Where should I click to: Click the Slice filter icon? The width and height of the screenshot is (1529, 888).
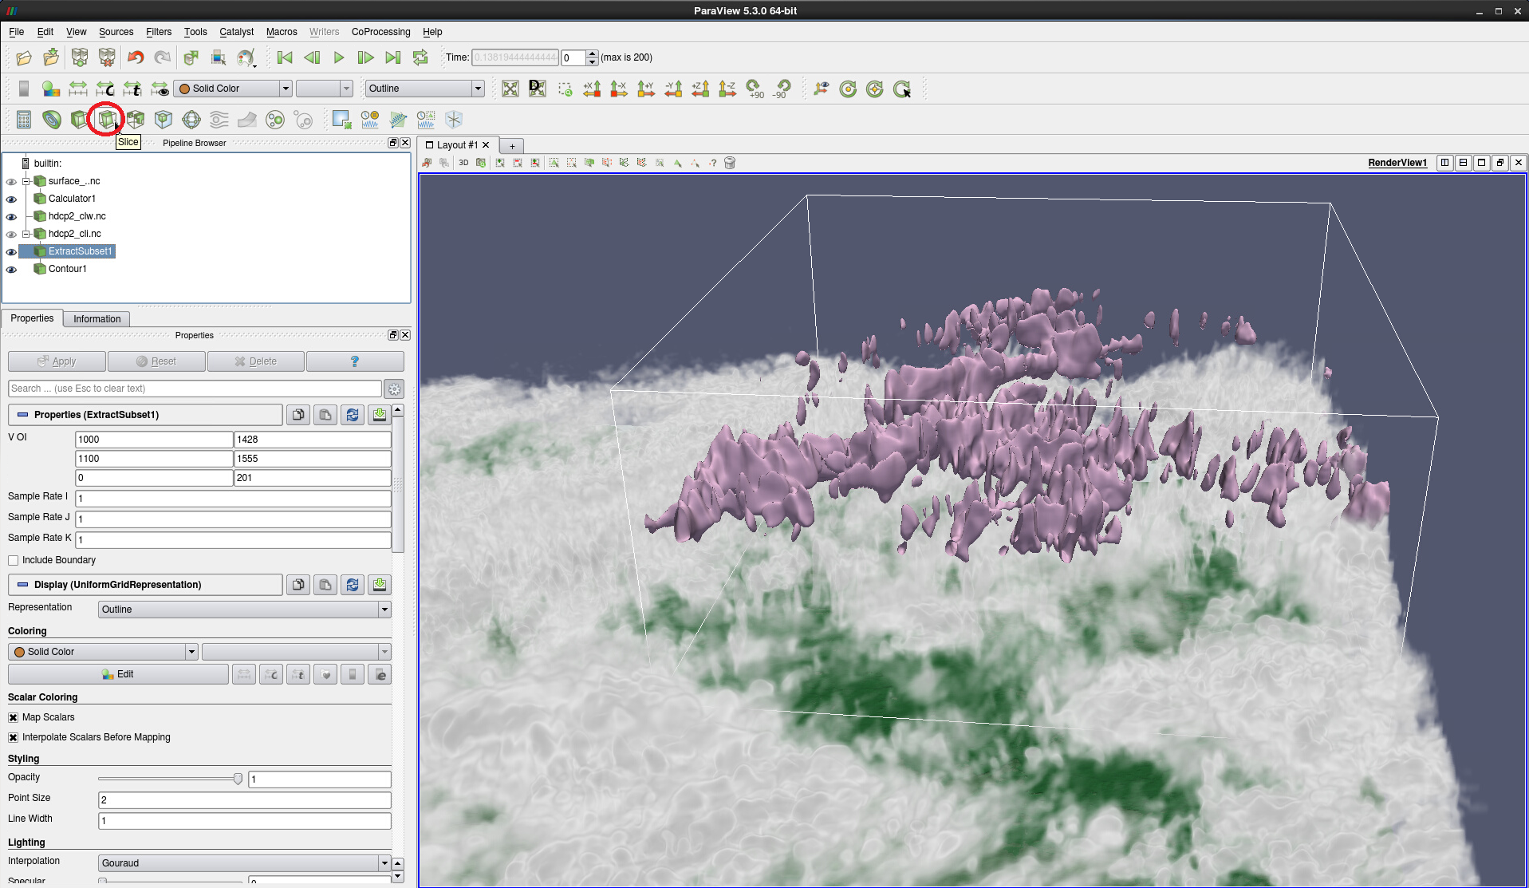107,120
